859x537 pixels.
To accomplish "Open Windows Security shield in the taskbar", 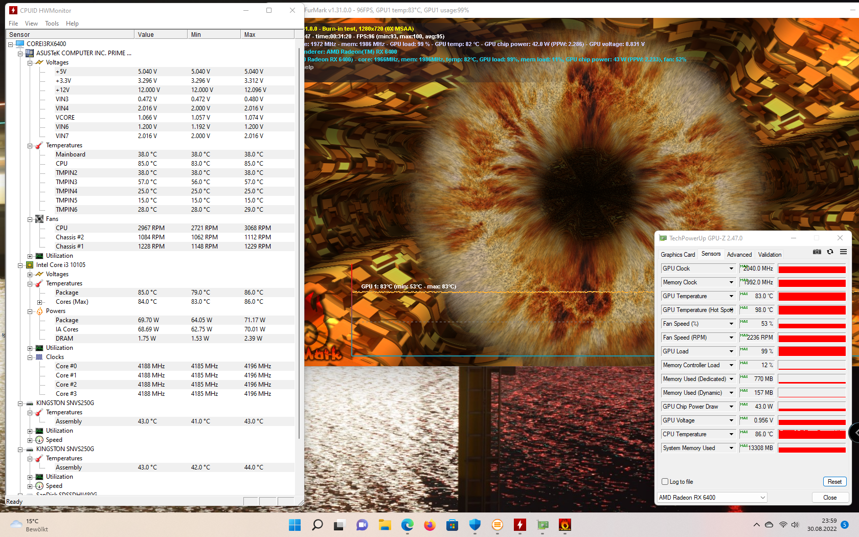I will 474,525.
